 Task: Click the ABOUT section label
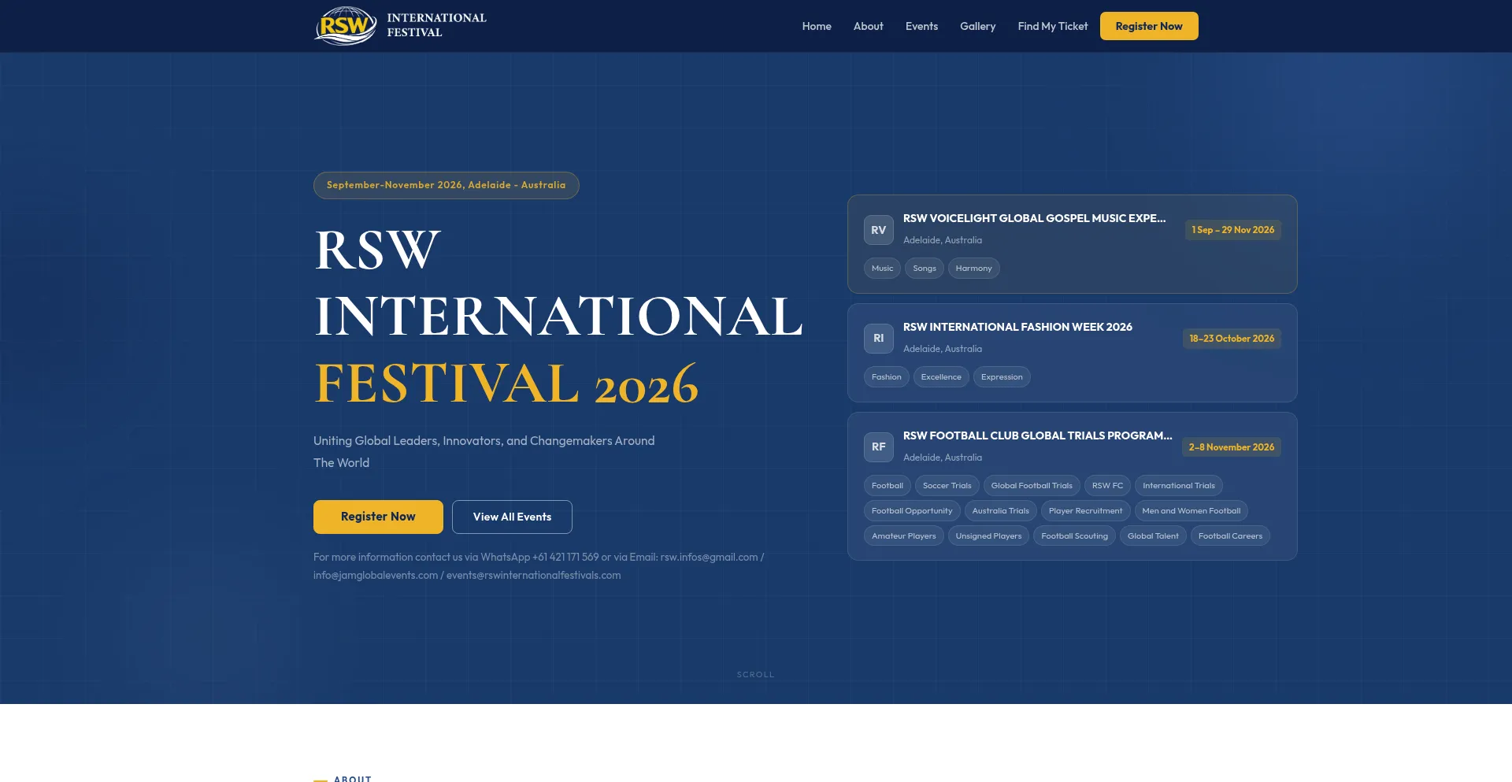tap(352, 778)
